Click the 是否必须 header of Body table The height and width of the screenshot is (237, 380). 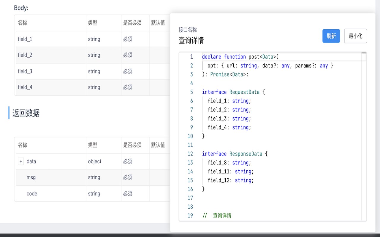click(132, 23)
